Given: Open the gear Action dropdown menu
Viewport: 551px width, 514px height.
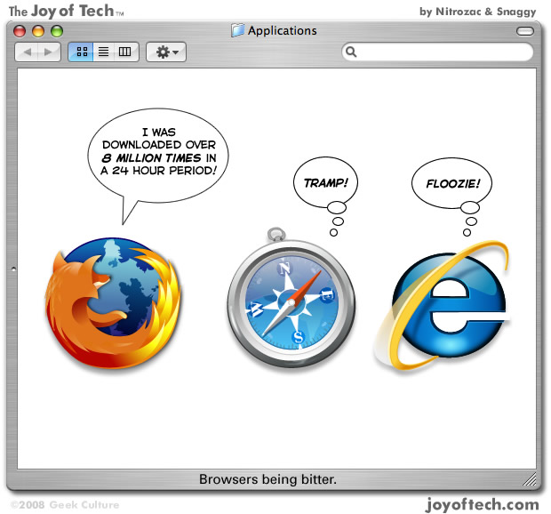Looking at the screenshot, I should (165, 52).
